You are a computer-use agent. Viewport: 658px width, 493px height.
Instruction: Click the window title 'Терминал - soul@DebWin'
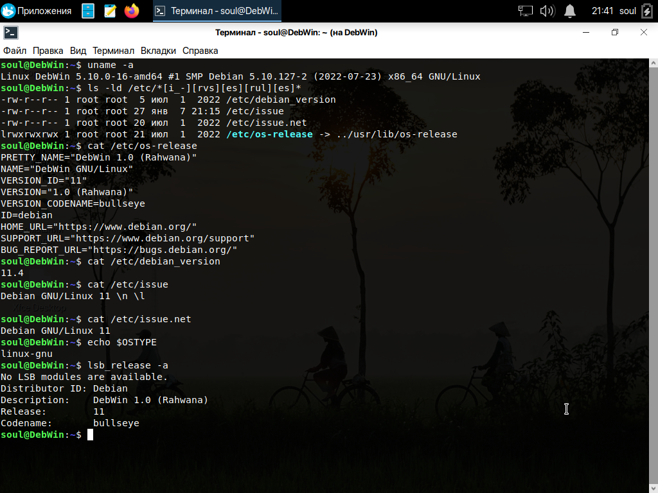296,32
